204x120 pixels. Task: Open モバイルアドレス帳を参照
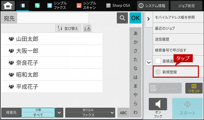click(178, 17)
